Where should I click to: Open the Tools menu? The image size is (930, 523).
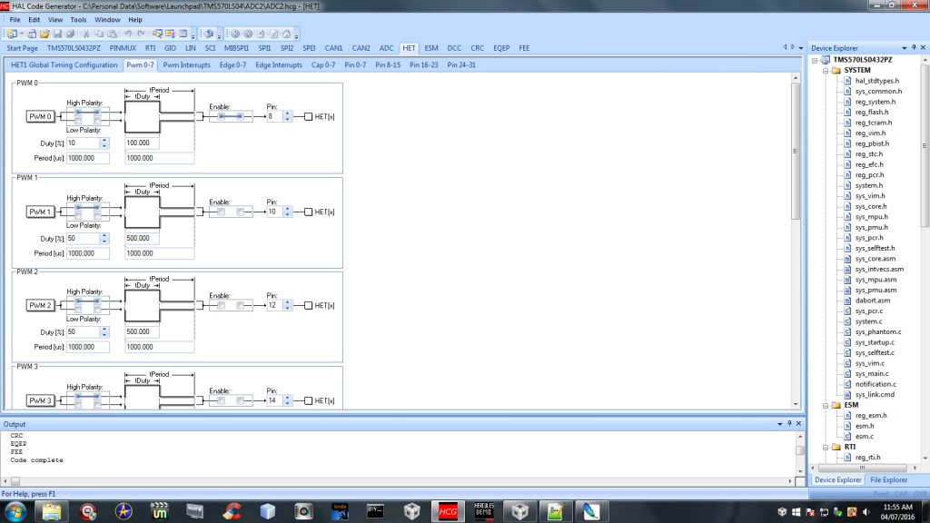[x=79, y=19]
